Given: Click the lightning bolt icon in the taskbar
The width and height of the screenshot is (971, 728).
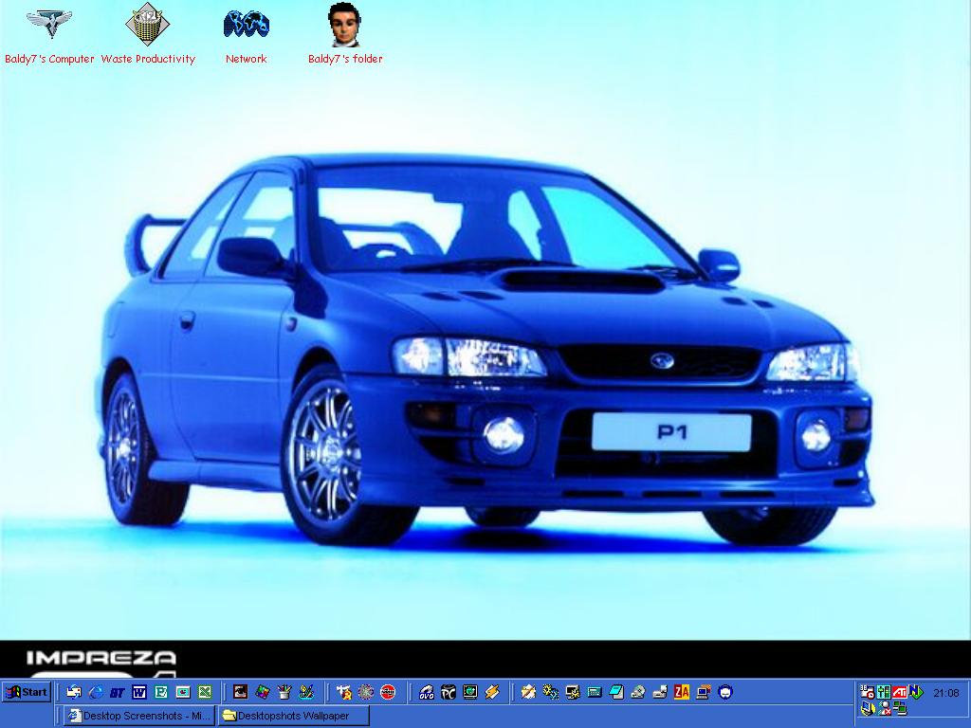Looking at the screenshot, I should coord(492,692).
